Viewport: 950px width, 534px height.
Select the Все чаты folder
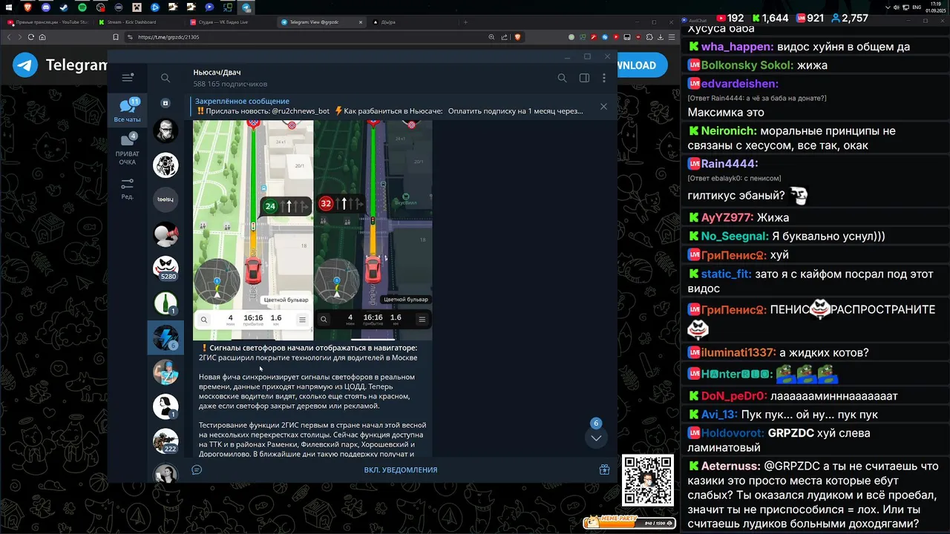[x=127, y=111]
